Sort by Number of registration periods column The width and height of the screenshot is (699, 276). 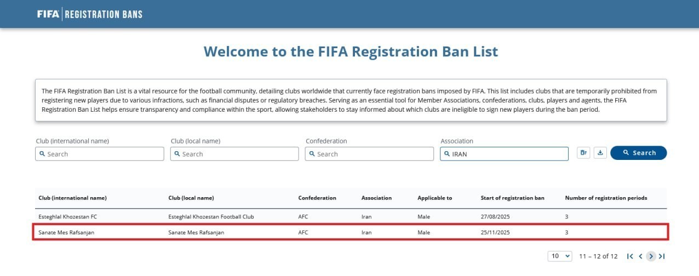click(606, 198)
